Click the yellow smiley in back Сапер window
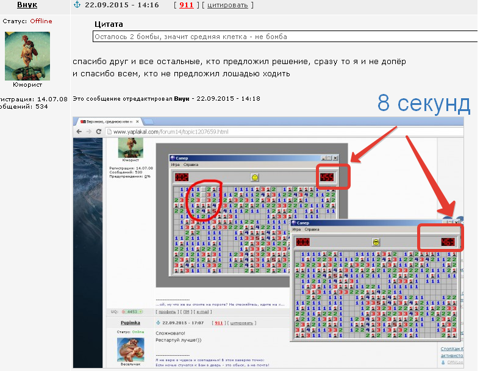Viewport: 483px width, 371px height. [x=255, y=177]
